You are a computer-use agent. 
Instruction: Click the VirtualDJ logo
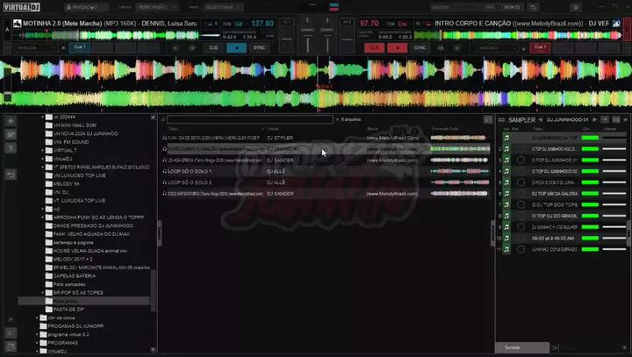point(21,7)
